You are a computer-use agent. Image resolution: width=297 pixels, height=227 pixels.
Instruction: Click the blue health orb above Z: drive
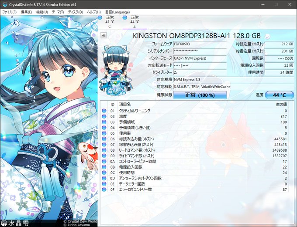pyautogui.click(x=125, y=17)
